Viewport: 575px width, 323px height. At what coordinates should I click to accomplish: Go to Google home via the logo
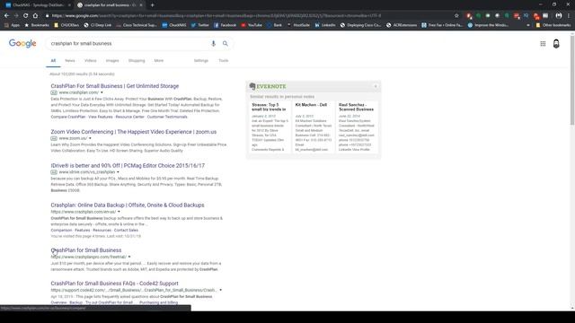[x=22, y=43]
